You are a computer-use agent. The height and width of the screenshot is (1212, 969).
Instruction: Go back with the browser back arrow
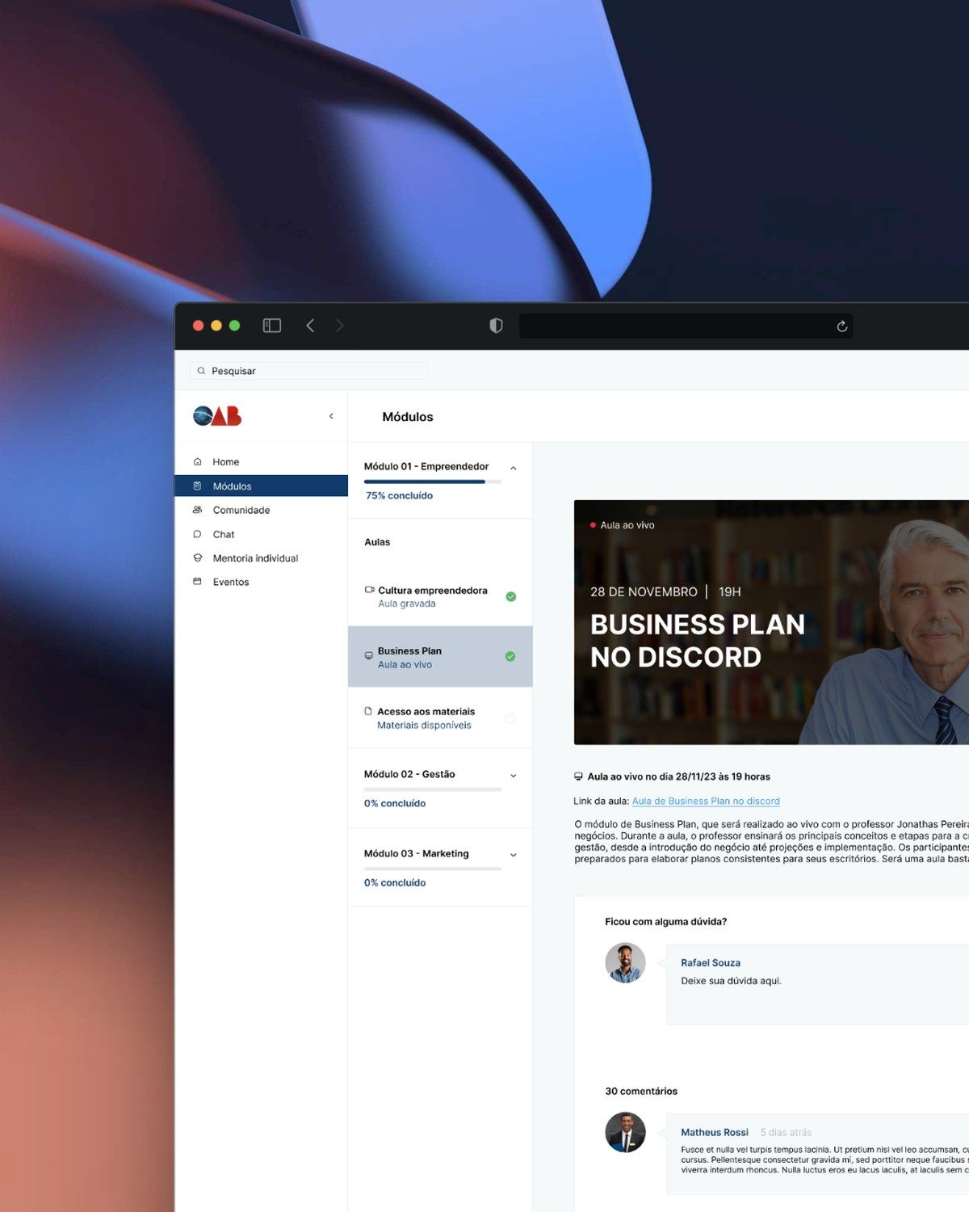pos(310,326)
